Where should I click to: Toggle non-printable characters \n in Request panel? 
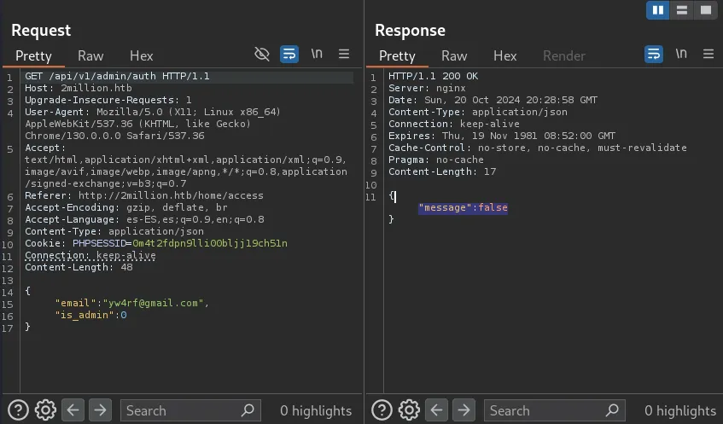[317, 55]
